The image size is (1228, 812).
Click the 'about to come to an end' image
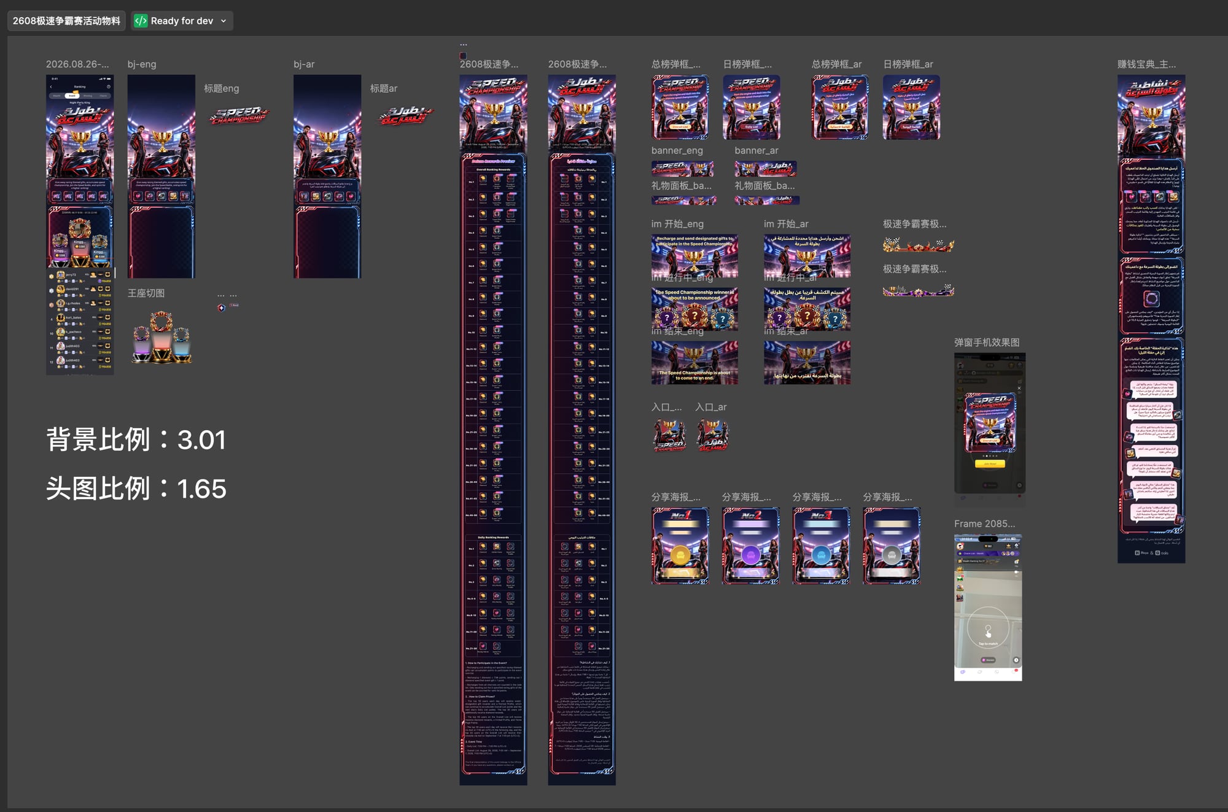[694, 363]
